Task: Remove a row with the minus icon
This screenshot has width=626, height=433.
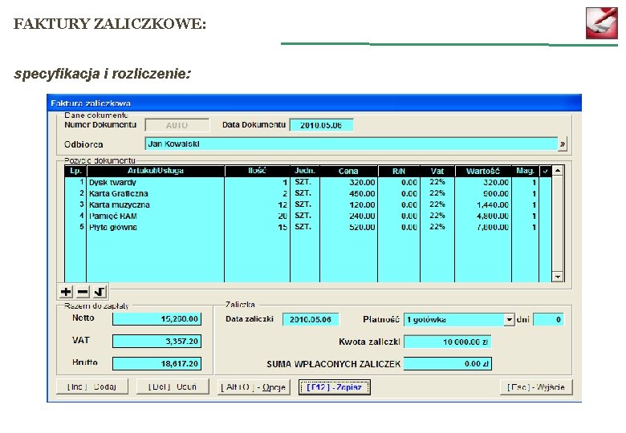Action: (83, 292)
